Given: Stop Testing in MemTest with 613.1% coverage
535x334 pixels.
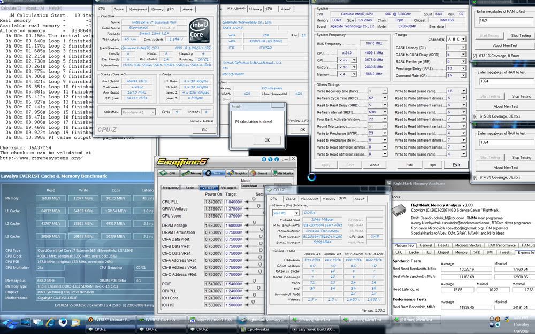Looking at the screenshot, I should [x=521, y=35].
